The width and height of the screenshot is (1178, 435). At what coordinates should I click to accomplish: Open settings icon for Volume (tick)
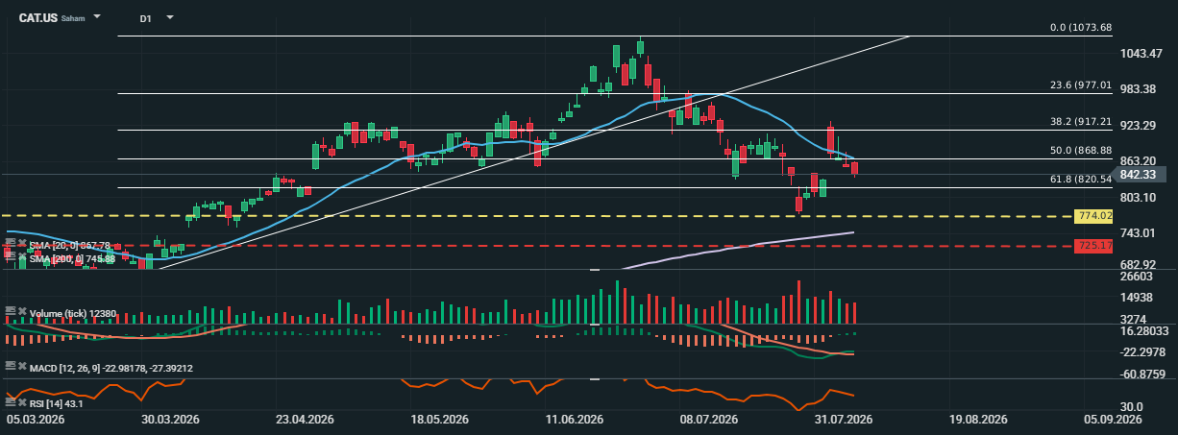click(12, 312)
